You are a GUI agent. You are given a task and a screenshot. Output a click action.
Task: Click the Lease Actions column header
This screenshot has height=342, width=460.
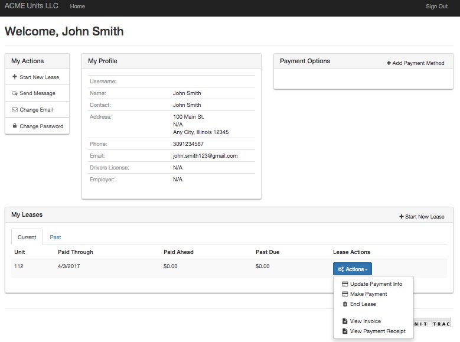351,252
